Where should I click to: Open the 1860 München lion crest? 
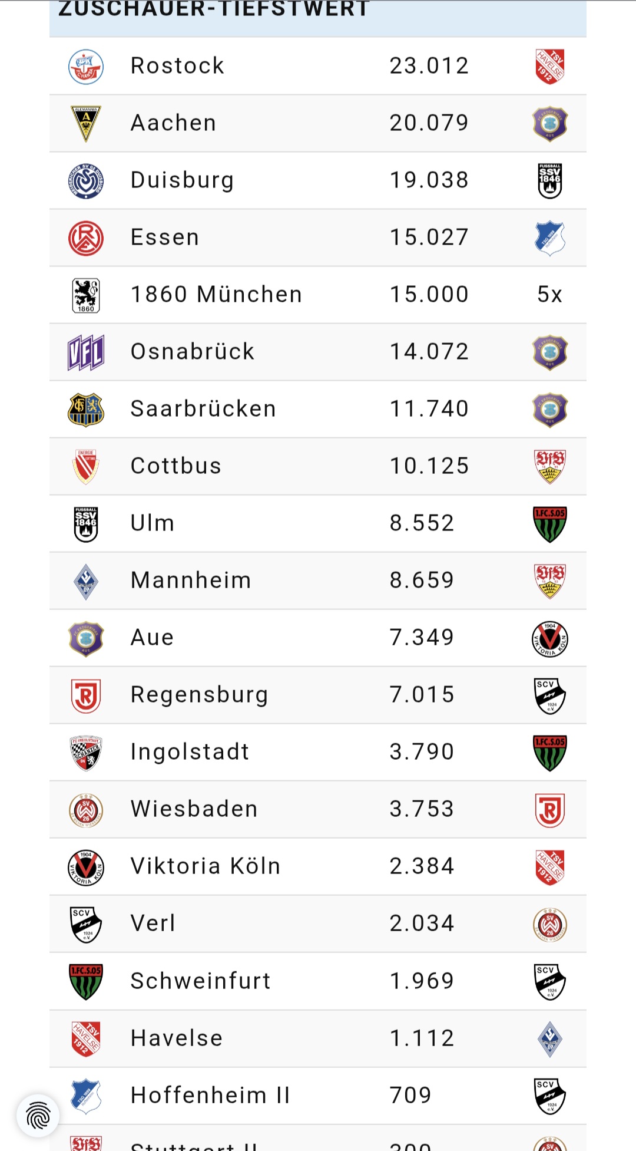[x=86, y=295]
